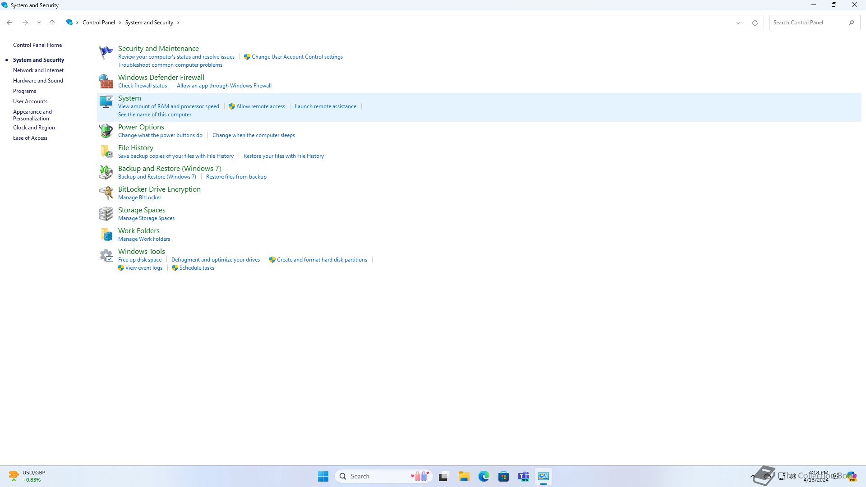This screenshot has height=487, width=866.
Task: Click Allow remote access link
Action: click(261, 106)
